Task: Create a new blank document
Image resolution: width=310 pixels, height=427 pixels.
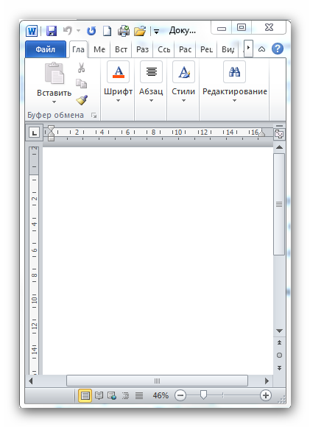Action: pos(107,31)
